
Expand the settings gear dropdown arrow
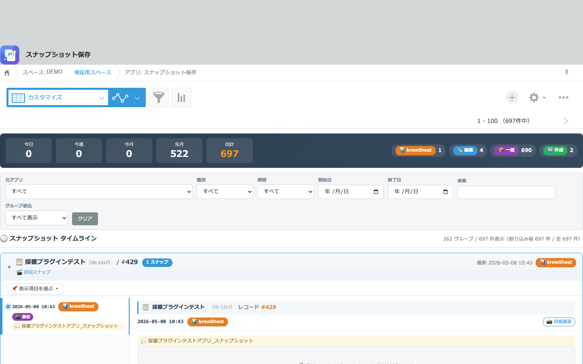pos(545,97)
